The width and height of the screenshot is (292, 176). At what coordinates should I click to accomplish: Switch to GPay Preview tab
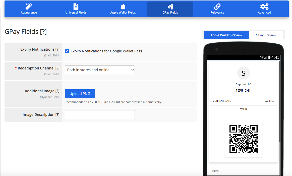(266, 35)
